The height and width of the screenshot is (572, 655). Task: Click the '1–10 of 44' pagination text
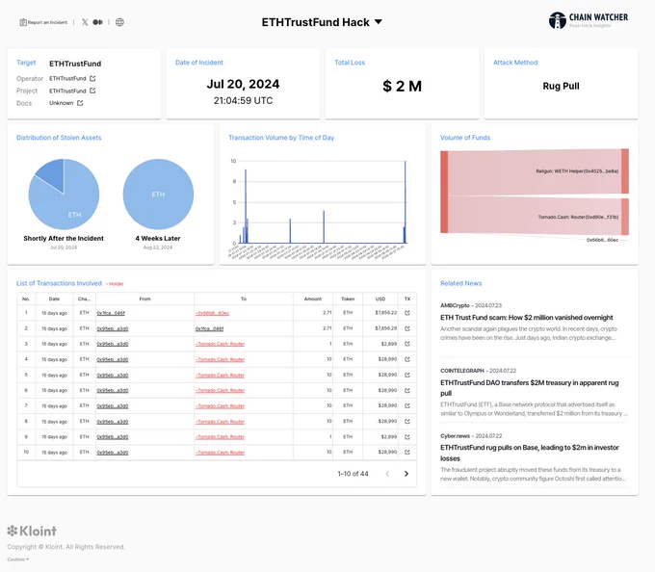coord(353,474)
